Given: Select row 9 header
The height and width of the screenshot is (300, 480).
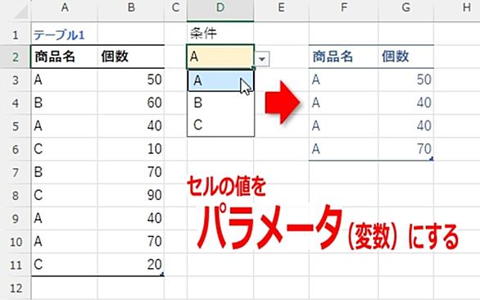Looking at the screenshot, I should point(16,219).
